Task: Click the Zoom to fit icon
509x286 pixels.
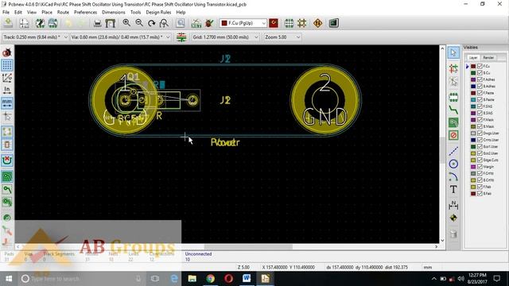Action: (165, 23)
